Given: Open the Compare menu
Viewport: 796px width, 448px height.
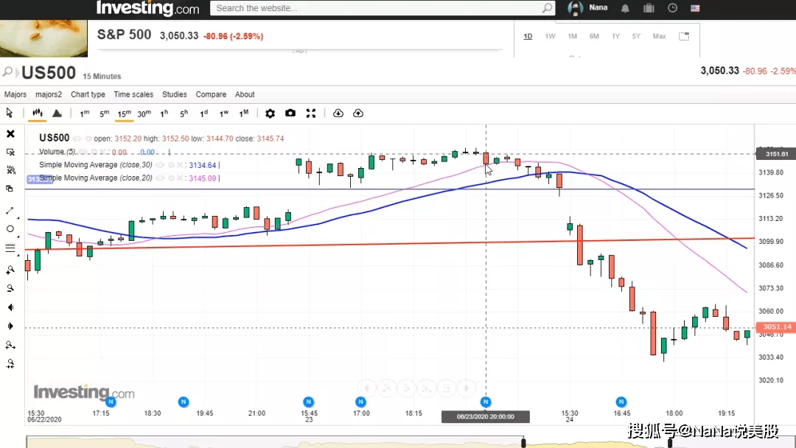Looking at the screenshot, I should pyautogui.click(x=211, y=94).
